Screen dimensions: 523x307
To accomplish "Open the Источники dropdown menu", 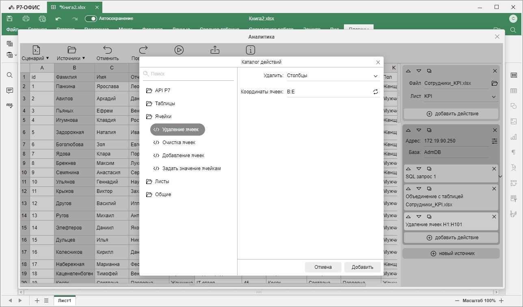I will click(x=71, y=53).
